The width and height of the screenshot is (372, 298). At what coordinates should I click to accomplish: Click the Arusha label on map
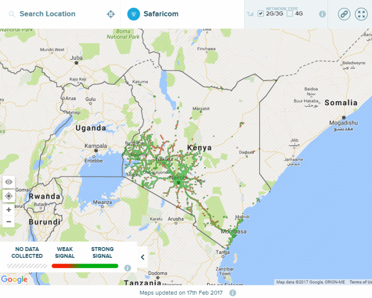[x=175, y=219]
